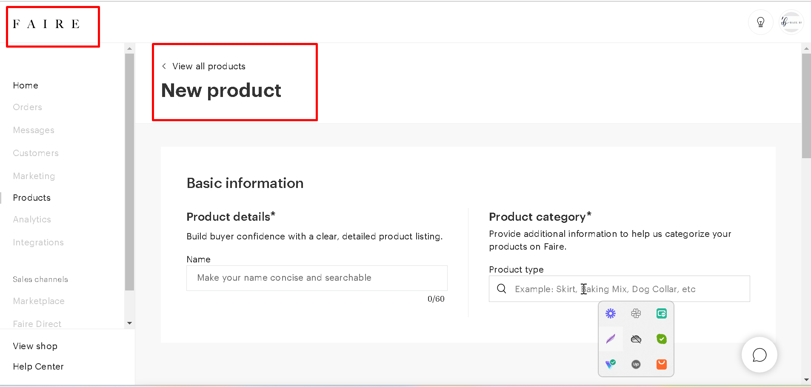Click the orange shopping bag tray icon
Viewport: 811px width, 387px height.
(x=662, y=364)
